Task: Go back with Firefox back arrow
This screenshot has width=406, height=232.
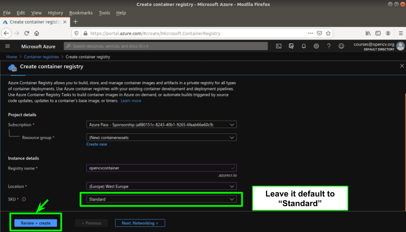Action: [7, 33]
